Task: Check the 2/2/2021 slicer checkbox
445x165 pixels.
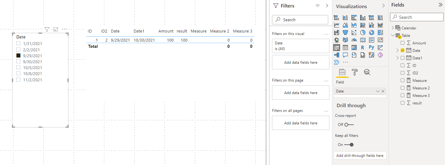Action: tap(18, 49)
